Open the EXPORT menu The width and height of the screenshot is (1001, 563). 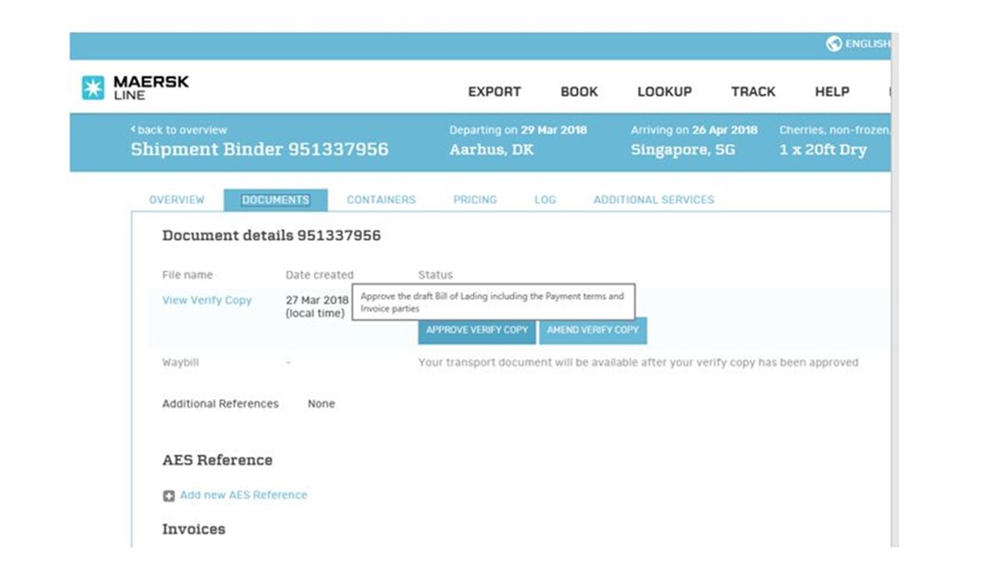494,91
